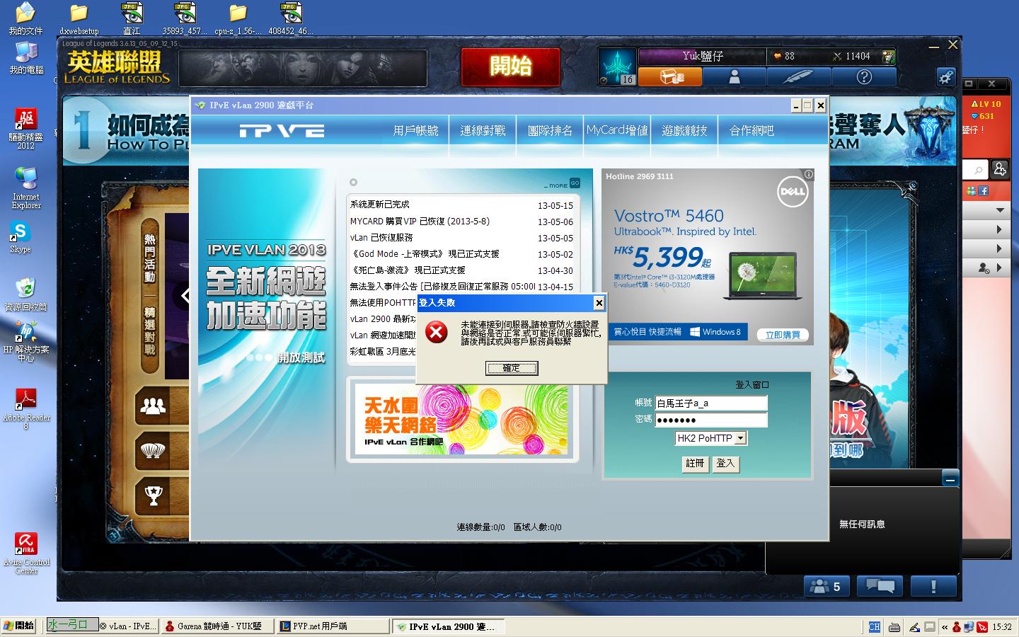The width and height of the screenshot is (1019, 637).
Task: Open the chat bubble button in League client
Action: point(880,586)
